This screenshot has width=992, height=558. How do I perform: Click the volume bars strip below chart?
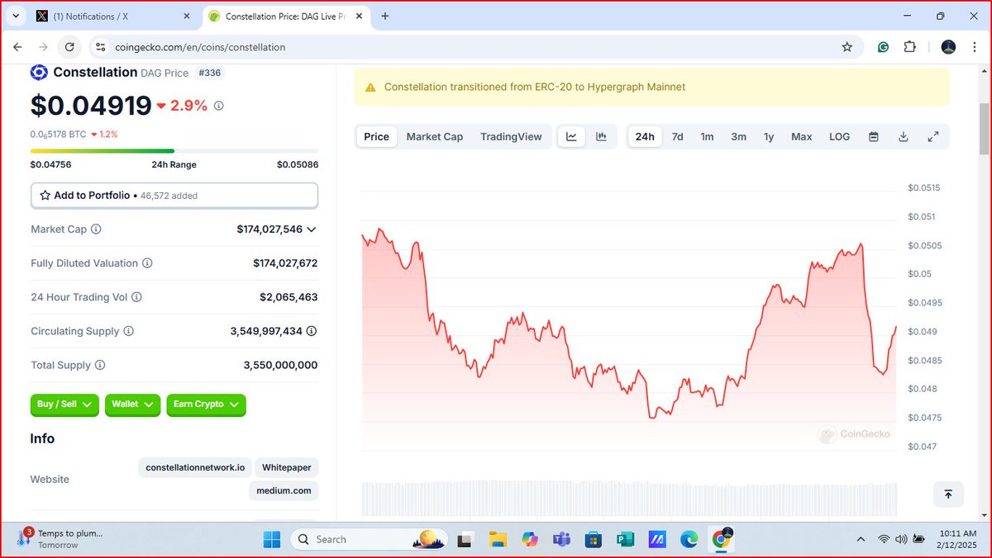click(629, 499)
